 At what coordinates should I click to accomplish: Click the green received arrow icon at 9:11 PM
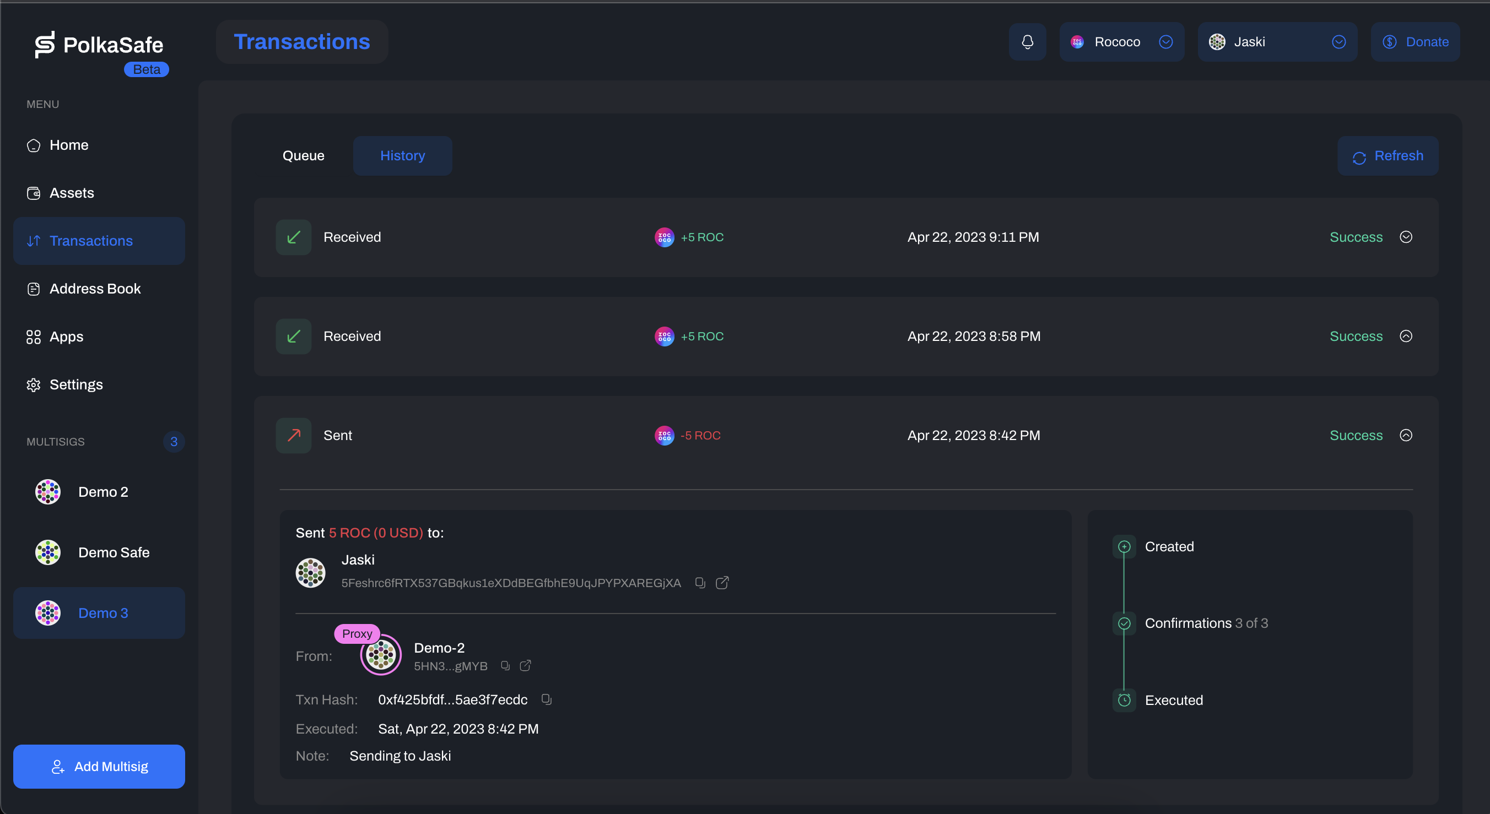[293, 237]
